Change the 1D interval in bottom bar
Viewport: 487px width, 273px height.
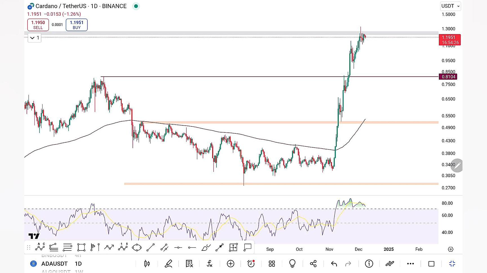(x=78, y=264)
